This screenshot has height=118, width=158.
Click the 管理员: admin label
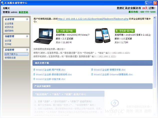pos(10,12)
